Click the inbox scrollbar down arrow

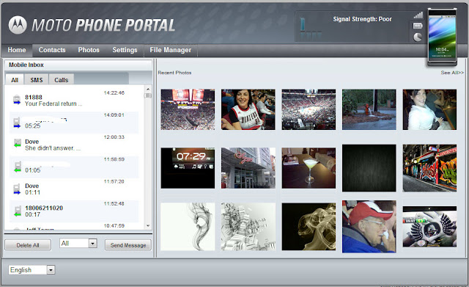coord(148,225)
